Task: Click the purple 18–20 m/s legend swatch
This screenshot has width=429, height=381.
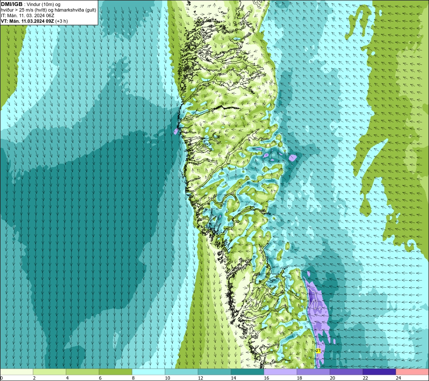Action: (x=313, y=372)
